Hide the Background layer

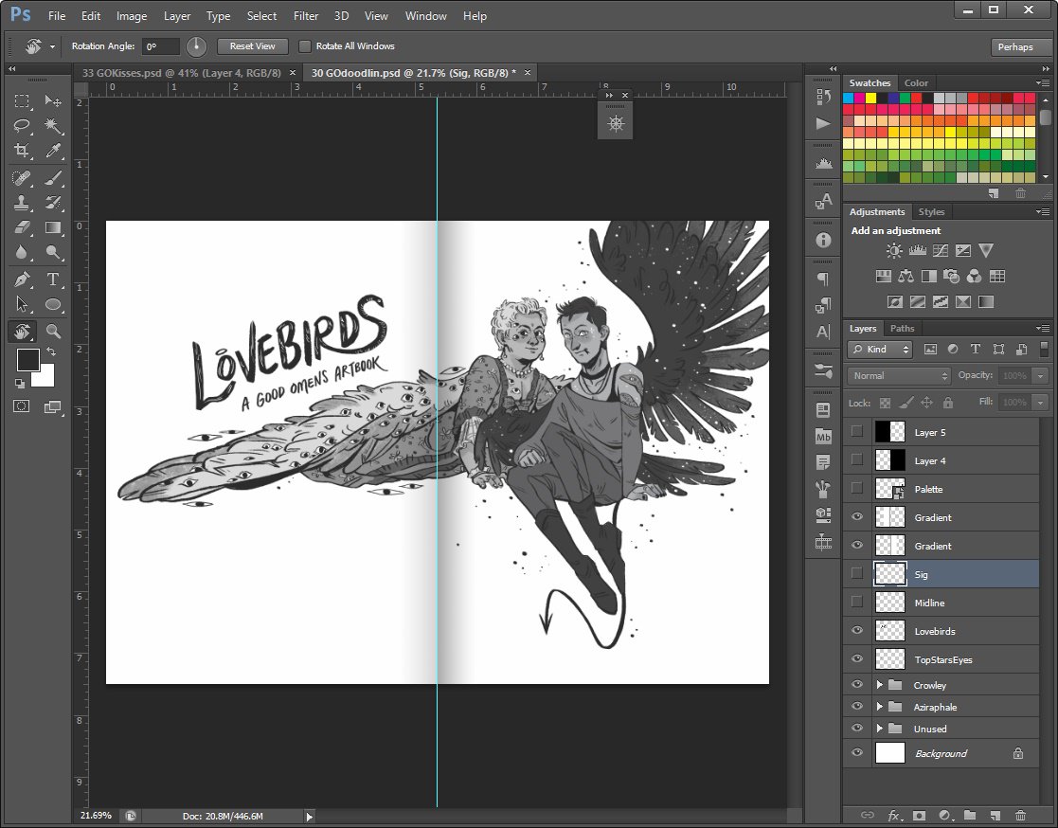(x=857, y=752)
